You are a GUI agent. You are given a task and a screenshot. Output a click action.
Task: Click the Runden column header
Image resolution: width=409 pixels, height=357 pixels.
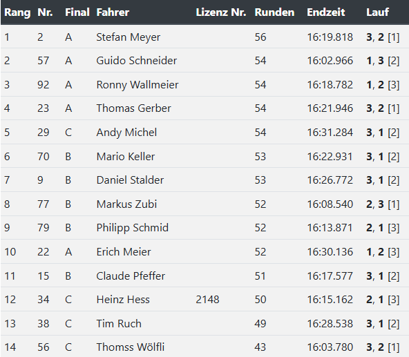point(274,12)
